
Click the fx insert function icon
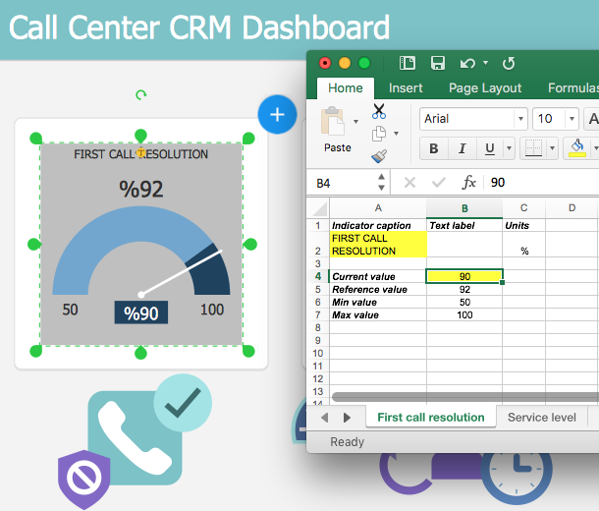coord(468,183)
